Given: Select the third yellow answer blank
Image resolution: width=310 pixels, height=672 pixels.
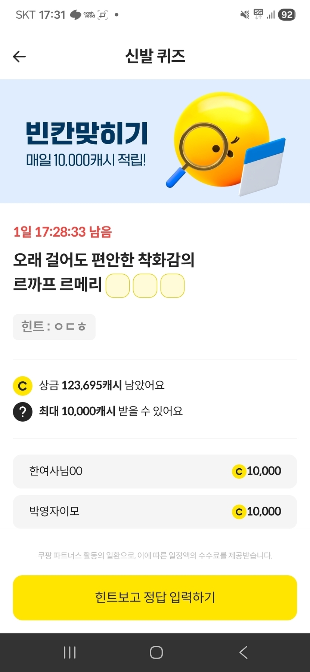Looking at the screenshot, I should click(x=173, y=286).
